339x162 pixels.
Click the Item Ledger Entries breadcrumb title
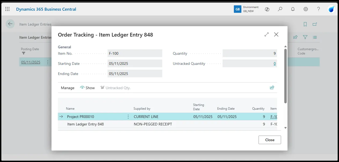coord(35,24)
